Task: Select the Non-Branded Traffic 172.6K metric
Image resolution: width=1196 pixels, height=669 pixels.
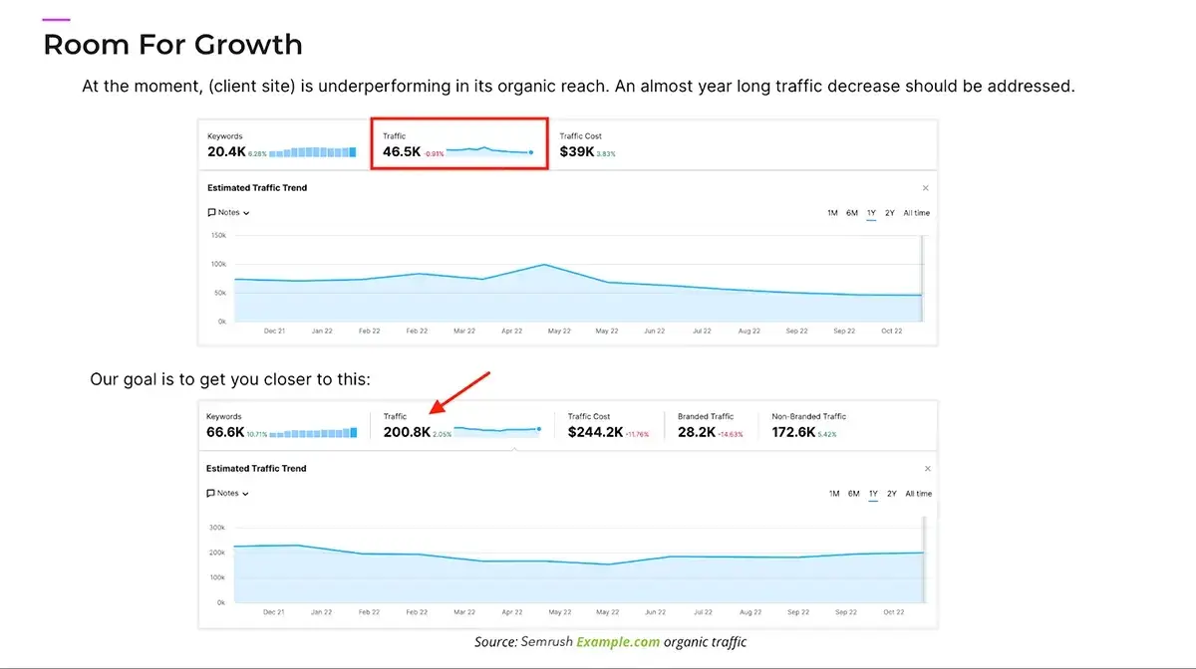Action: click(807, 426)
